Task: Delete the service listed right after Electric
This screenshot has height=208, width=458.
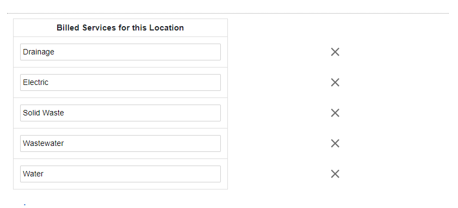Action: click(335, 113)
